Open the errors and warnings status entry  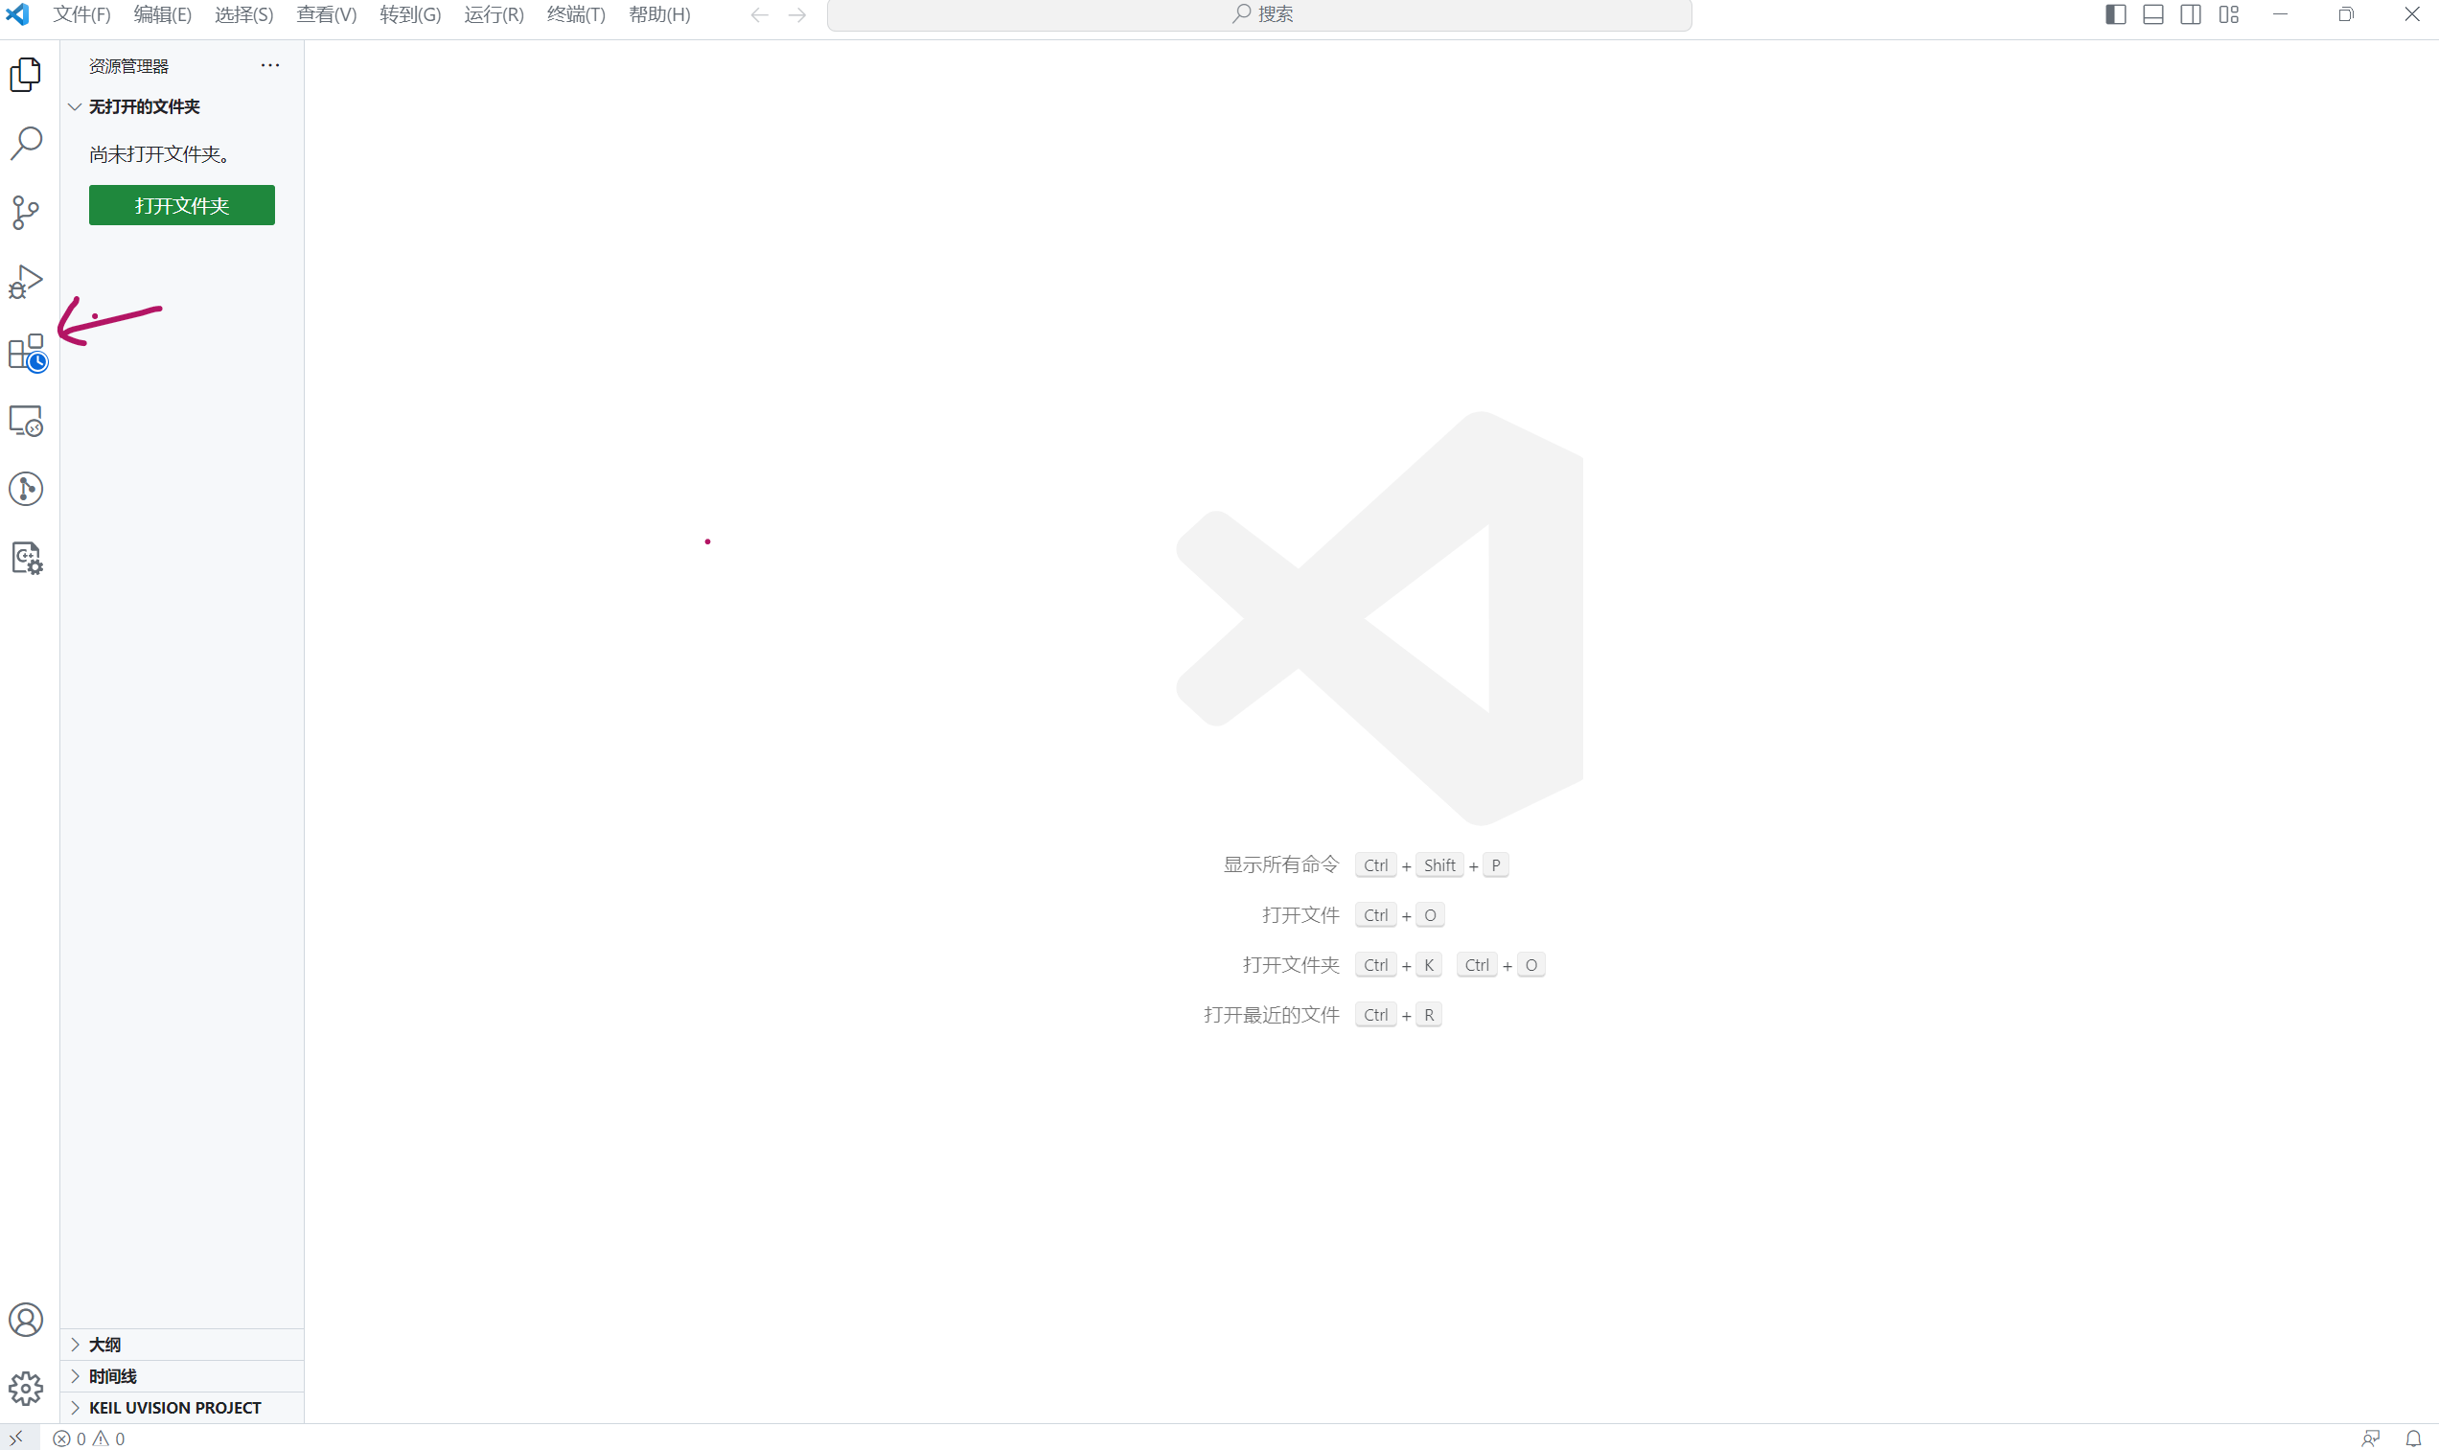click(x=89, y=1438)
